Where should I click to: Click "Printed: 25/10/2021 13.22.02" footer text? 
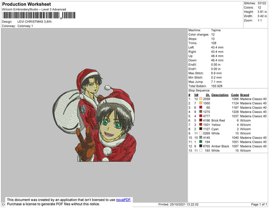(178, 204)
